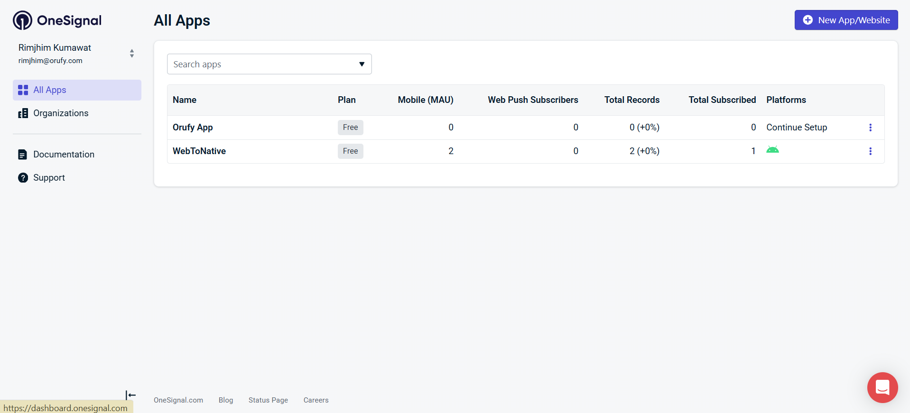
Task: Click the rimjhim@orufy.com account email
Action: pos(50,61)
